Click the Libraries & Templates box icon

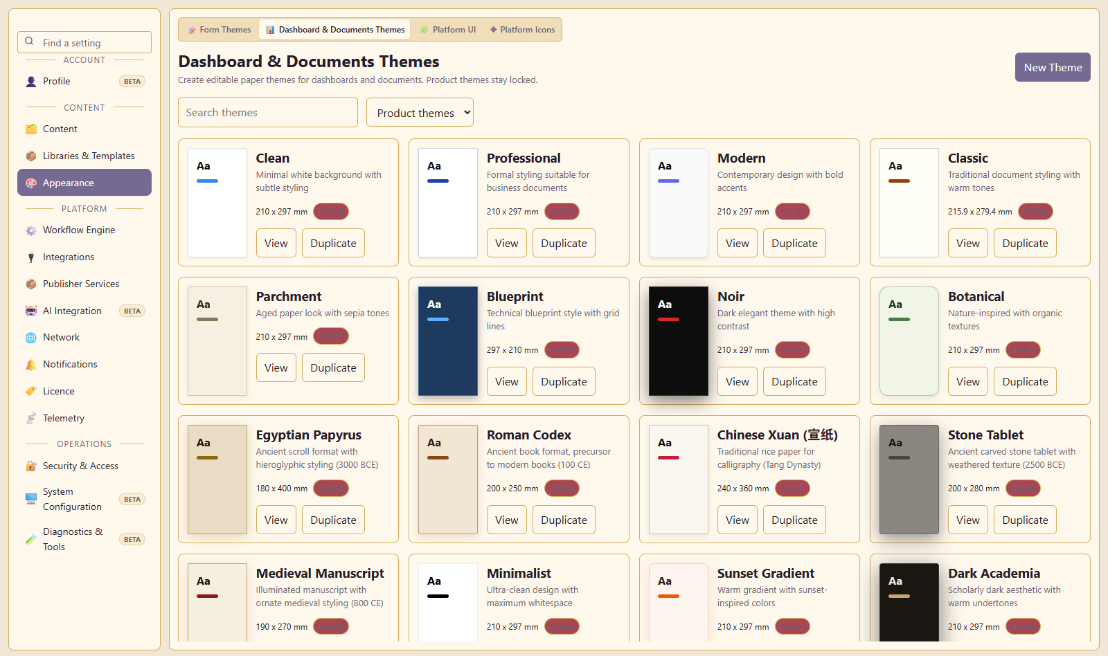pos(31,156)
